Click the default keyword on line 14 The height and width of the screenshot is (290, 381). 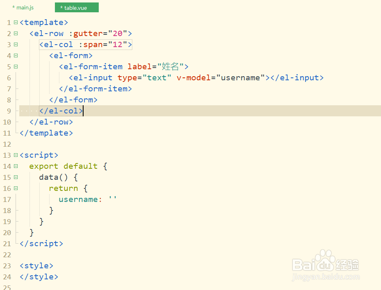(80, 166)
